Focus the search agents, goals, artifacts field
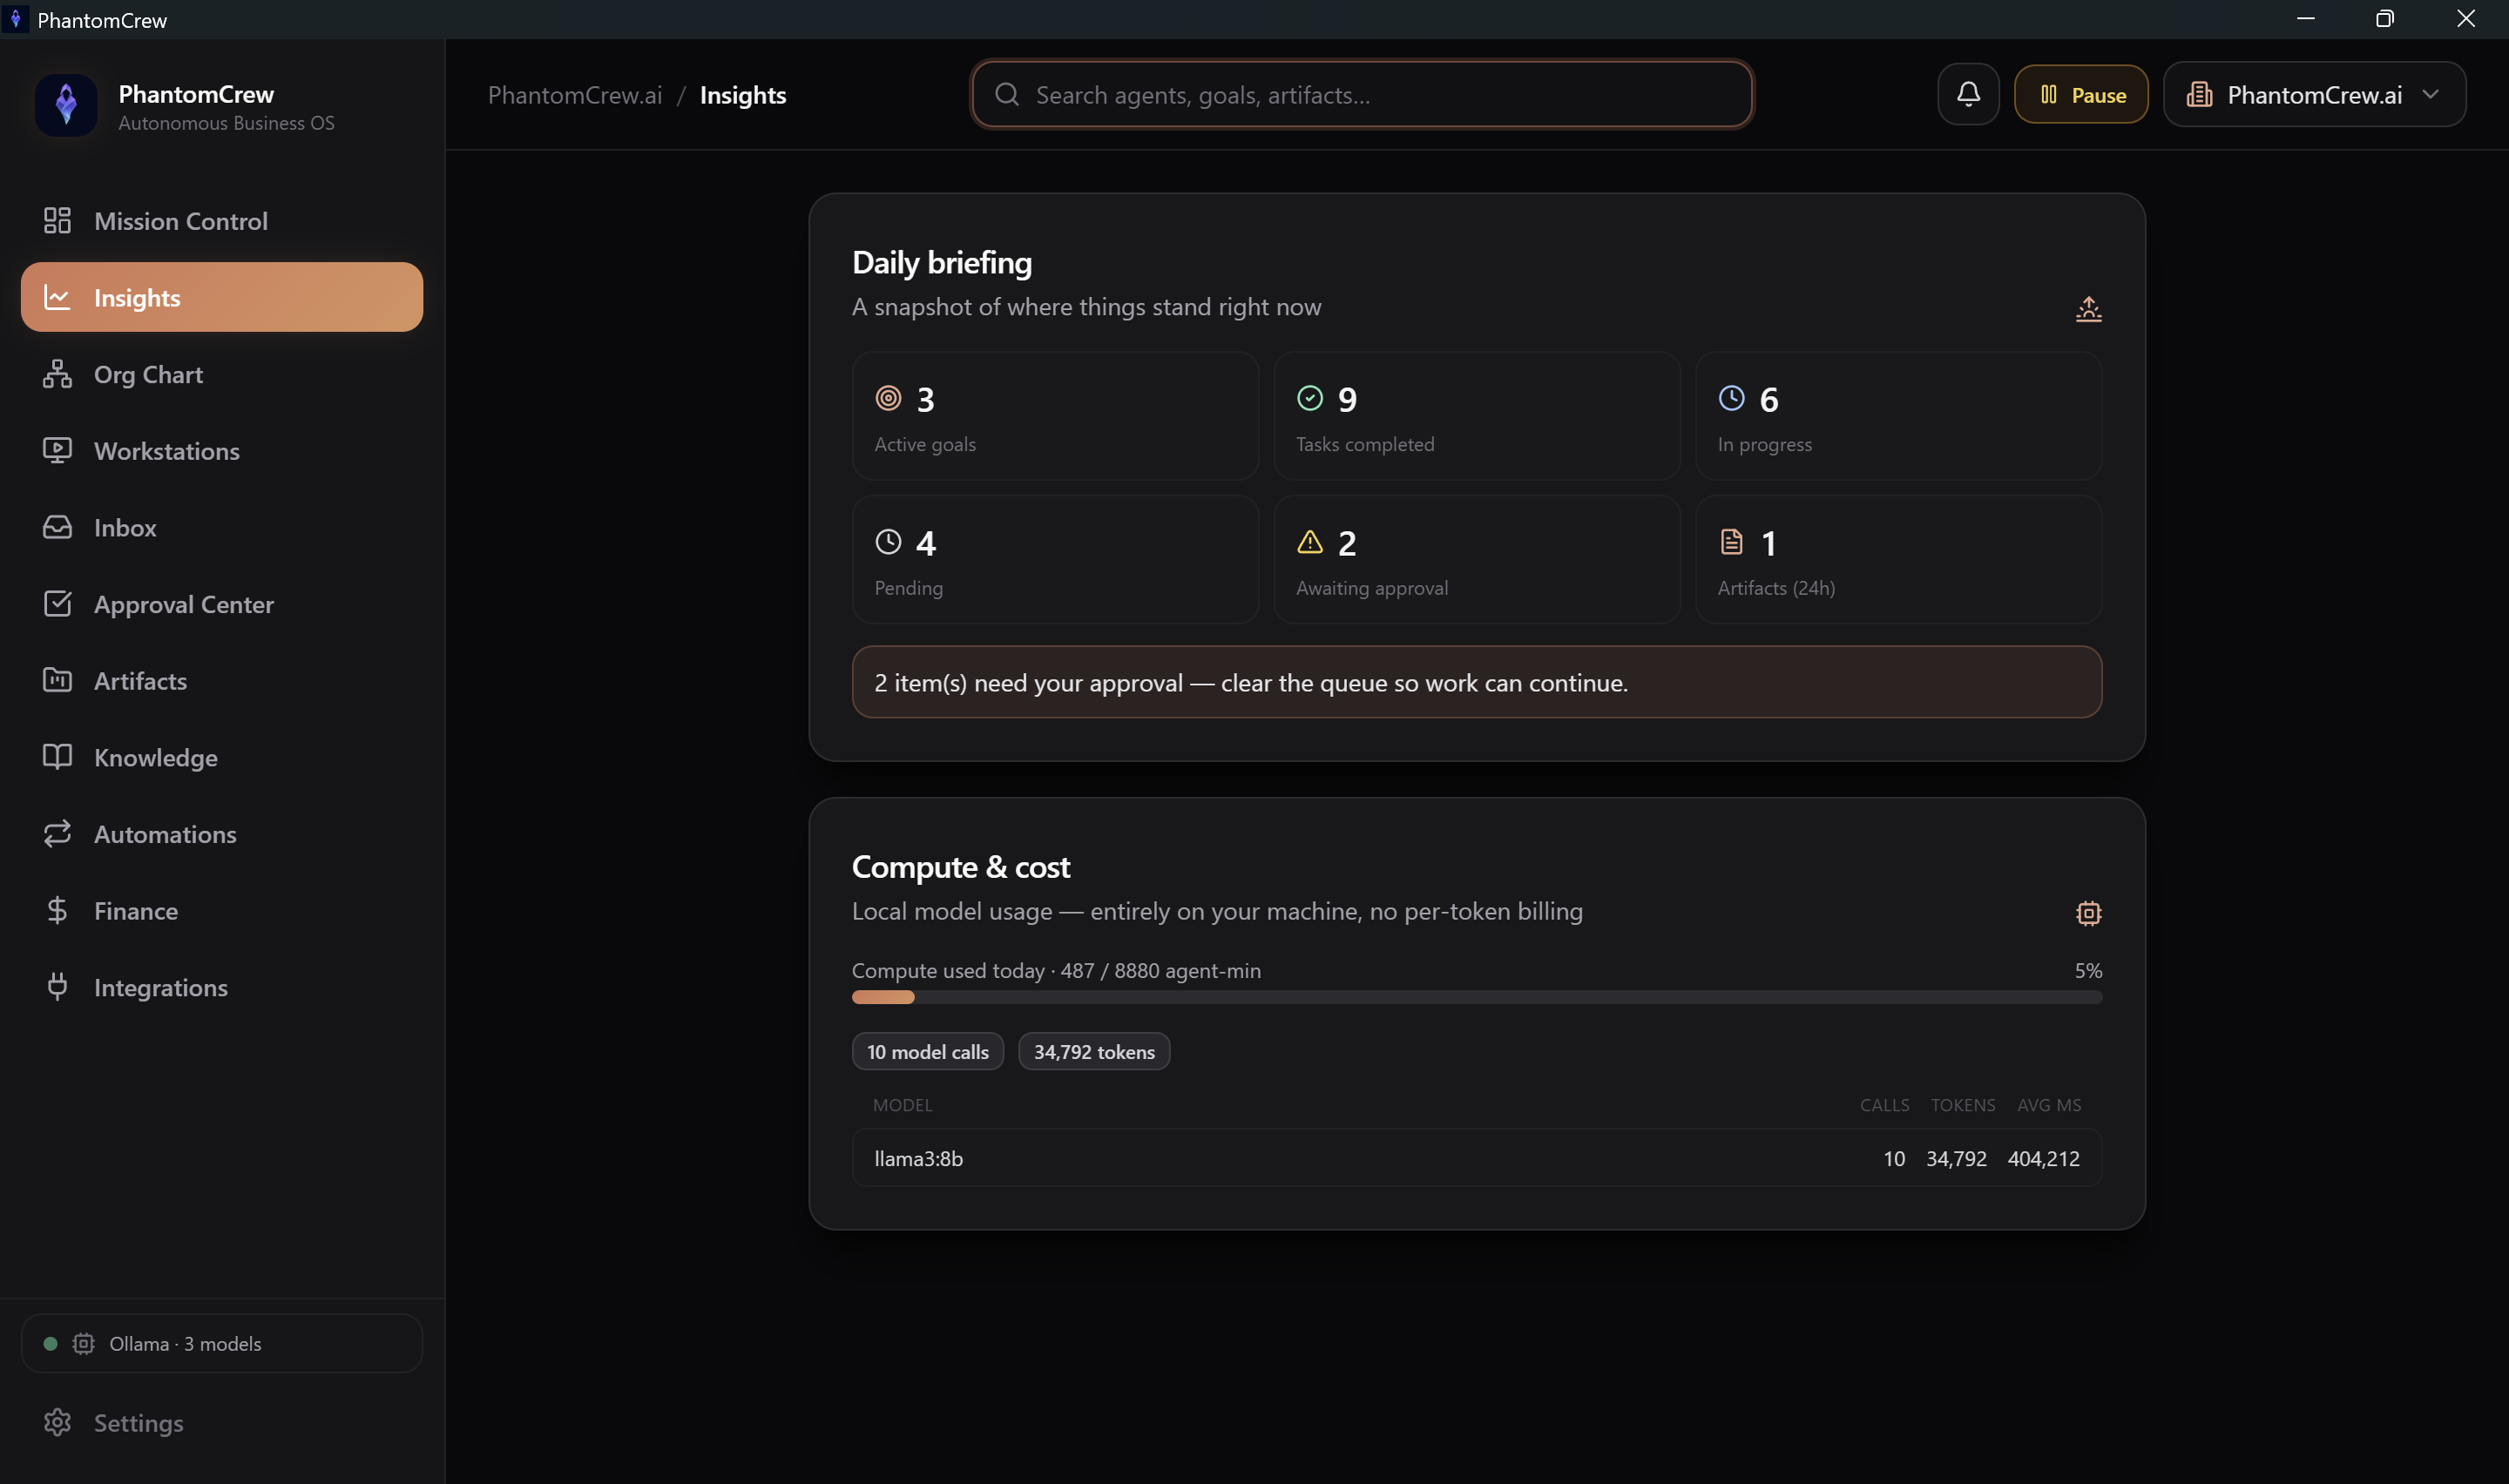This screenshot has height=1484, width=2509. coord(1361,94)
